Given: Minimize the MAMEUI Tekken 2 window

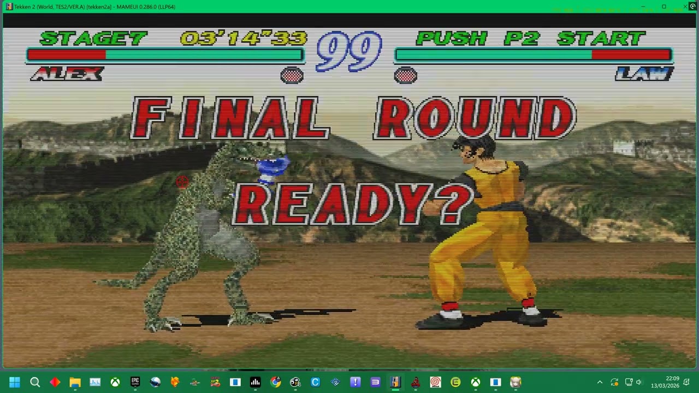Looking at the screenshot, I should click(x=643, y=7).
